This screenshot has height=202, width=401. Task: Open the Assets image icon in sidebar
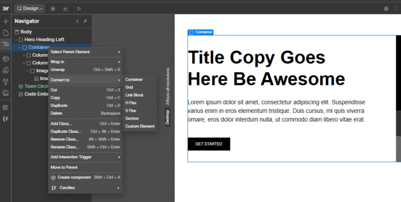pyautogui.click(x=6, y=93)
